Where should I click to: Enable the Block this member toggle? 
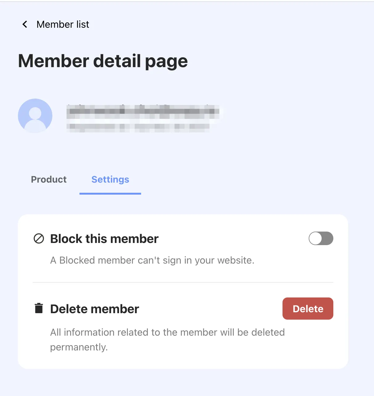(x=321, y=238)
